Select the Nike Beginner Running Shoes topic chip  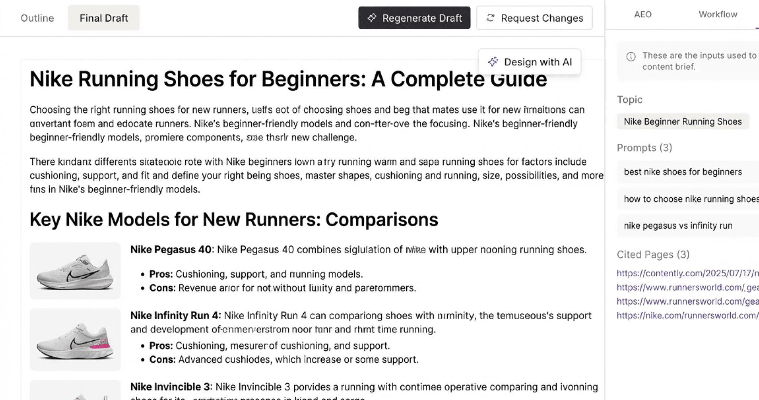[x=683, y=121]
